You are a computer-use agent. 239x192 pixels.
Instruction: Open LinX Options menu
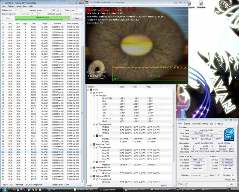pyautogui.click(x=11, y=6)
